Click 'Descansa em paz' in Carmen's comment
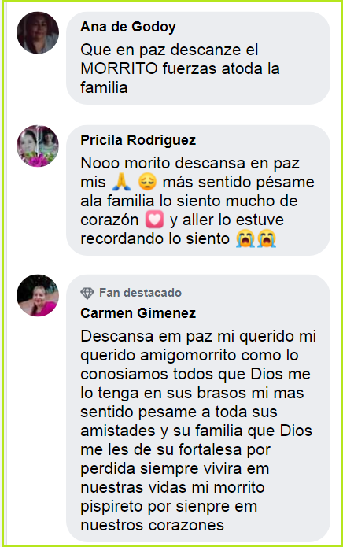 pos(146,337)
